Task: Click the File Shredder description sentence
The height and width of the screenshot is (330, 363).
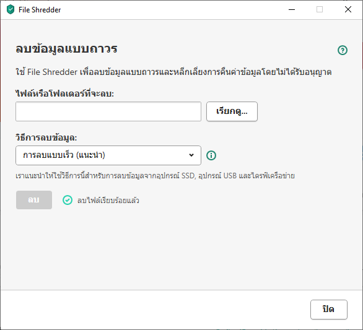Action: tap(173, 72)
